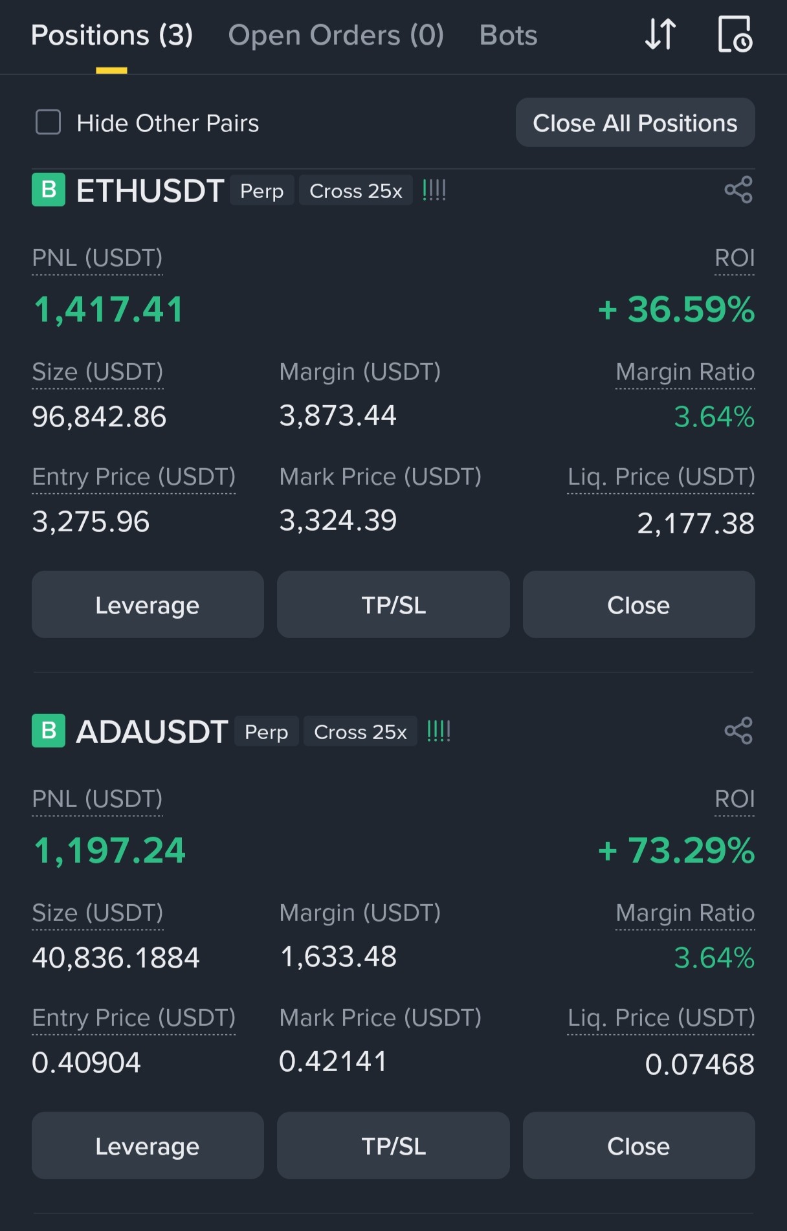This screenshot has height=1231, width=787.
Task: Tap the sort positions arrows icon
Action: pos(661,34)
